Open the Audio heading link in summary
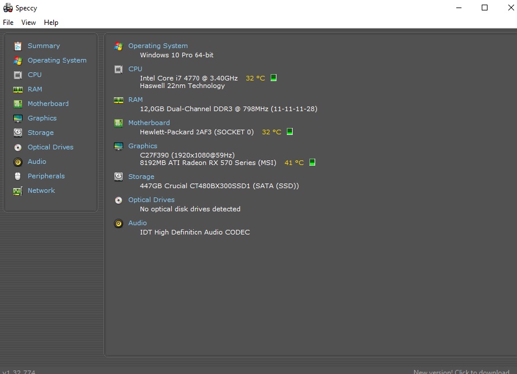The height and width of the screenshot is (374, 517). [138, 223]
